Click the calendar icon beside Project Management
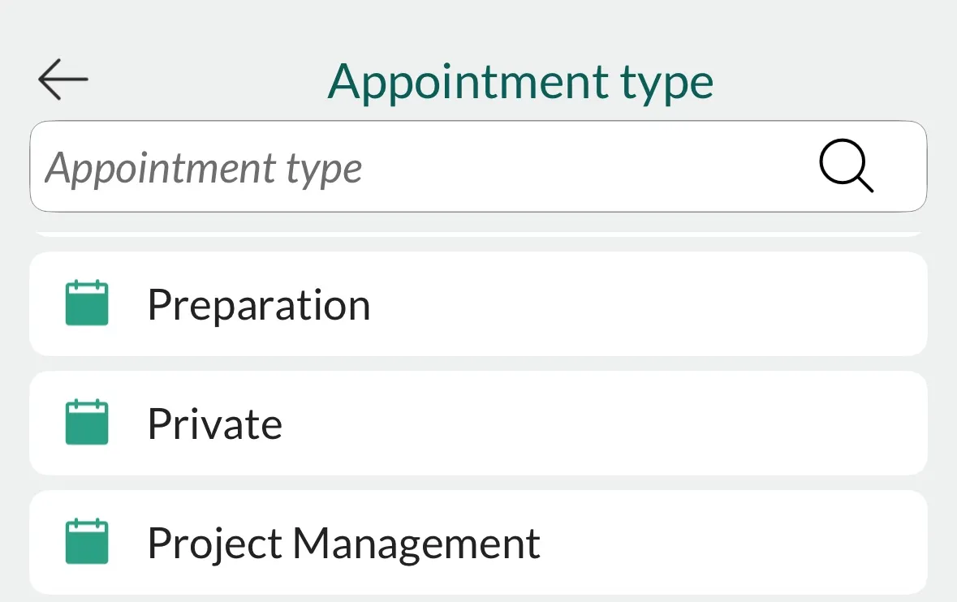Viewport: 957px width, 602px height. tap(87, 542)
